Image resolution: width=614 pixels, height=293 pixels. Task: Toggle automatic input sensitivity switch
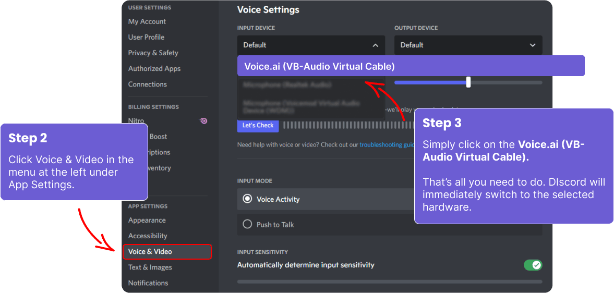coord(533,265)
